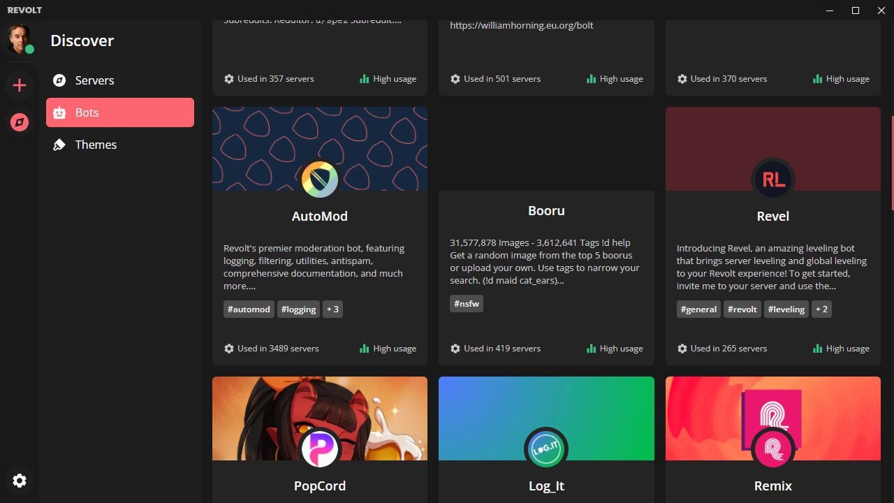Screen dimensions: 894x503
Task: Click 'High usage' on the Booru card
Action: click(x=622, y=349)
